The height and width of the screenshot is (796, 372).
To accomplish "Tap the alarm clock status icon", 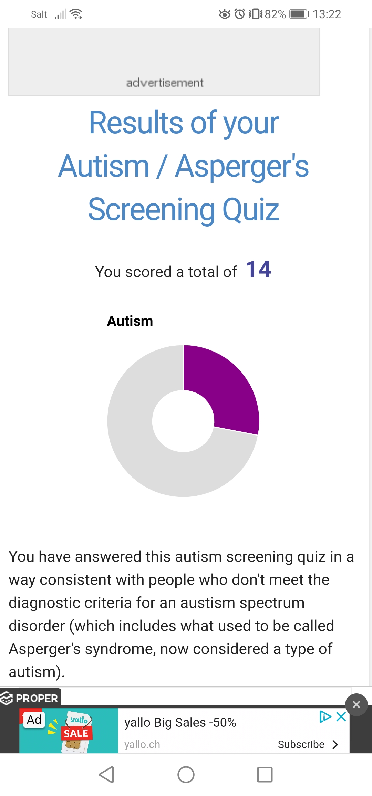I will 240,14.
